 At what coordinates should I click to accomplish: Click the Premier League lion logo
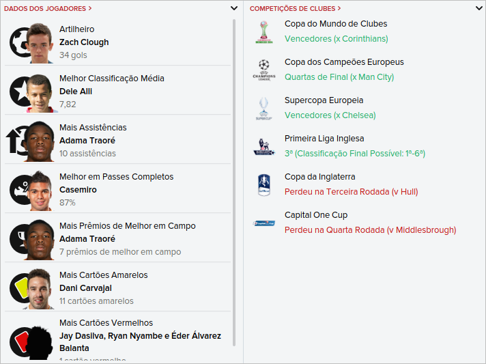[x=264, y=146]
